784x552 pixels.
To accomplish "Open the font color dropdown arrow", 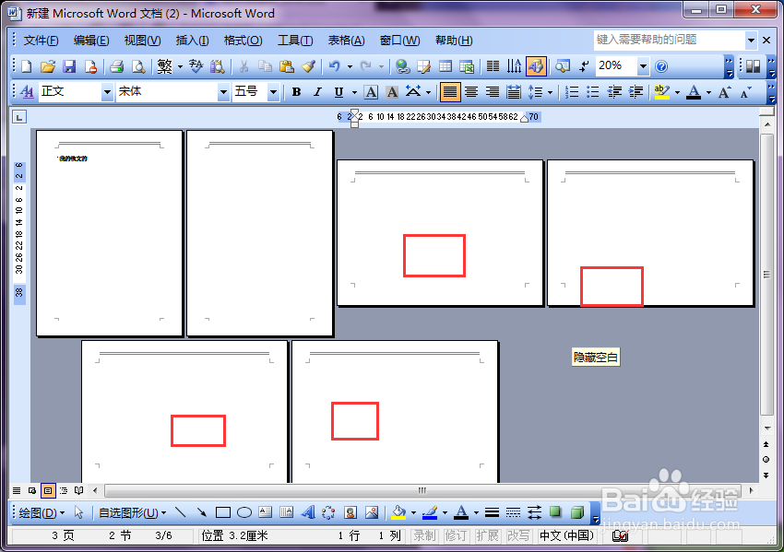I will click(x=708, y=92).
